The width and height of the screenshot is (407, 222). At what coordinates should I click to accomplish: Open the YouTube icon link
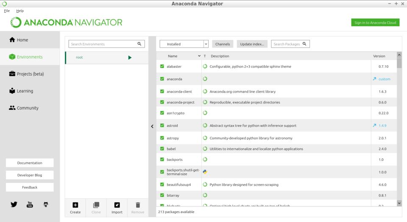[x=30, y=205]
